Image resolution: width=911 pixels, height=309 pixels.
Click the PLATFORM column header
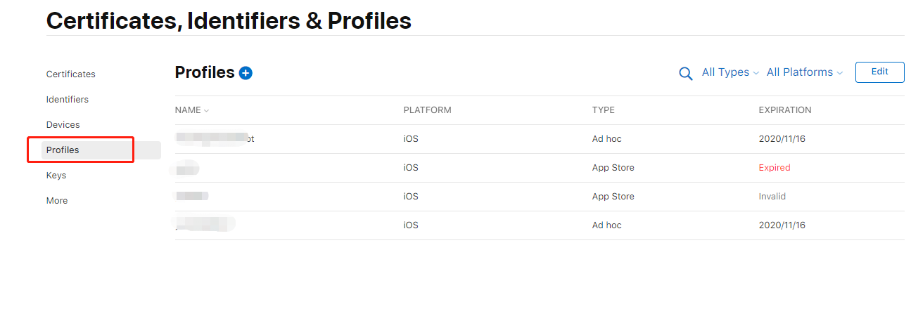pos(427,110)
